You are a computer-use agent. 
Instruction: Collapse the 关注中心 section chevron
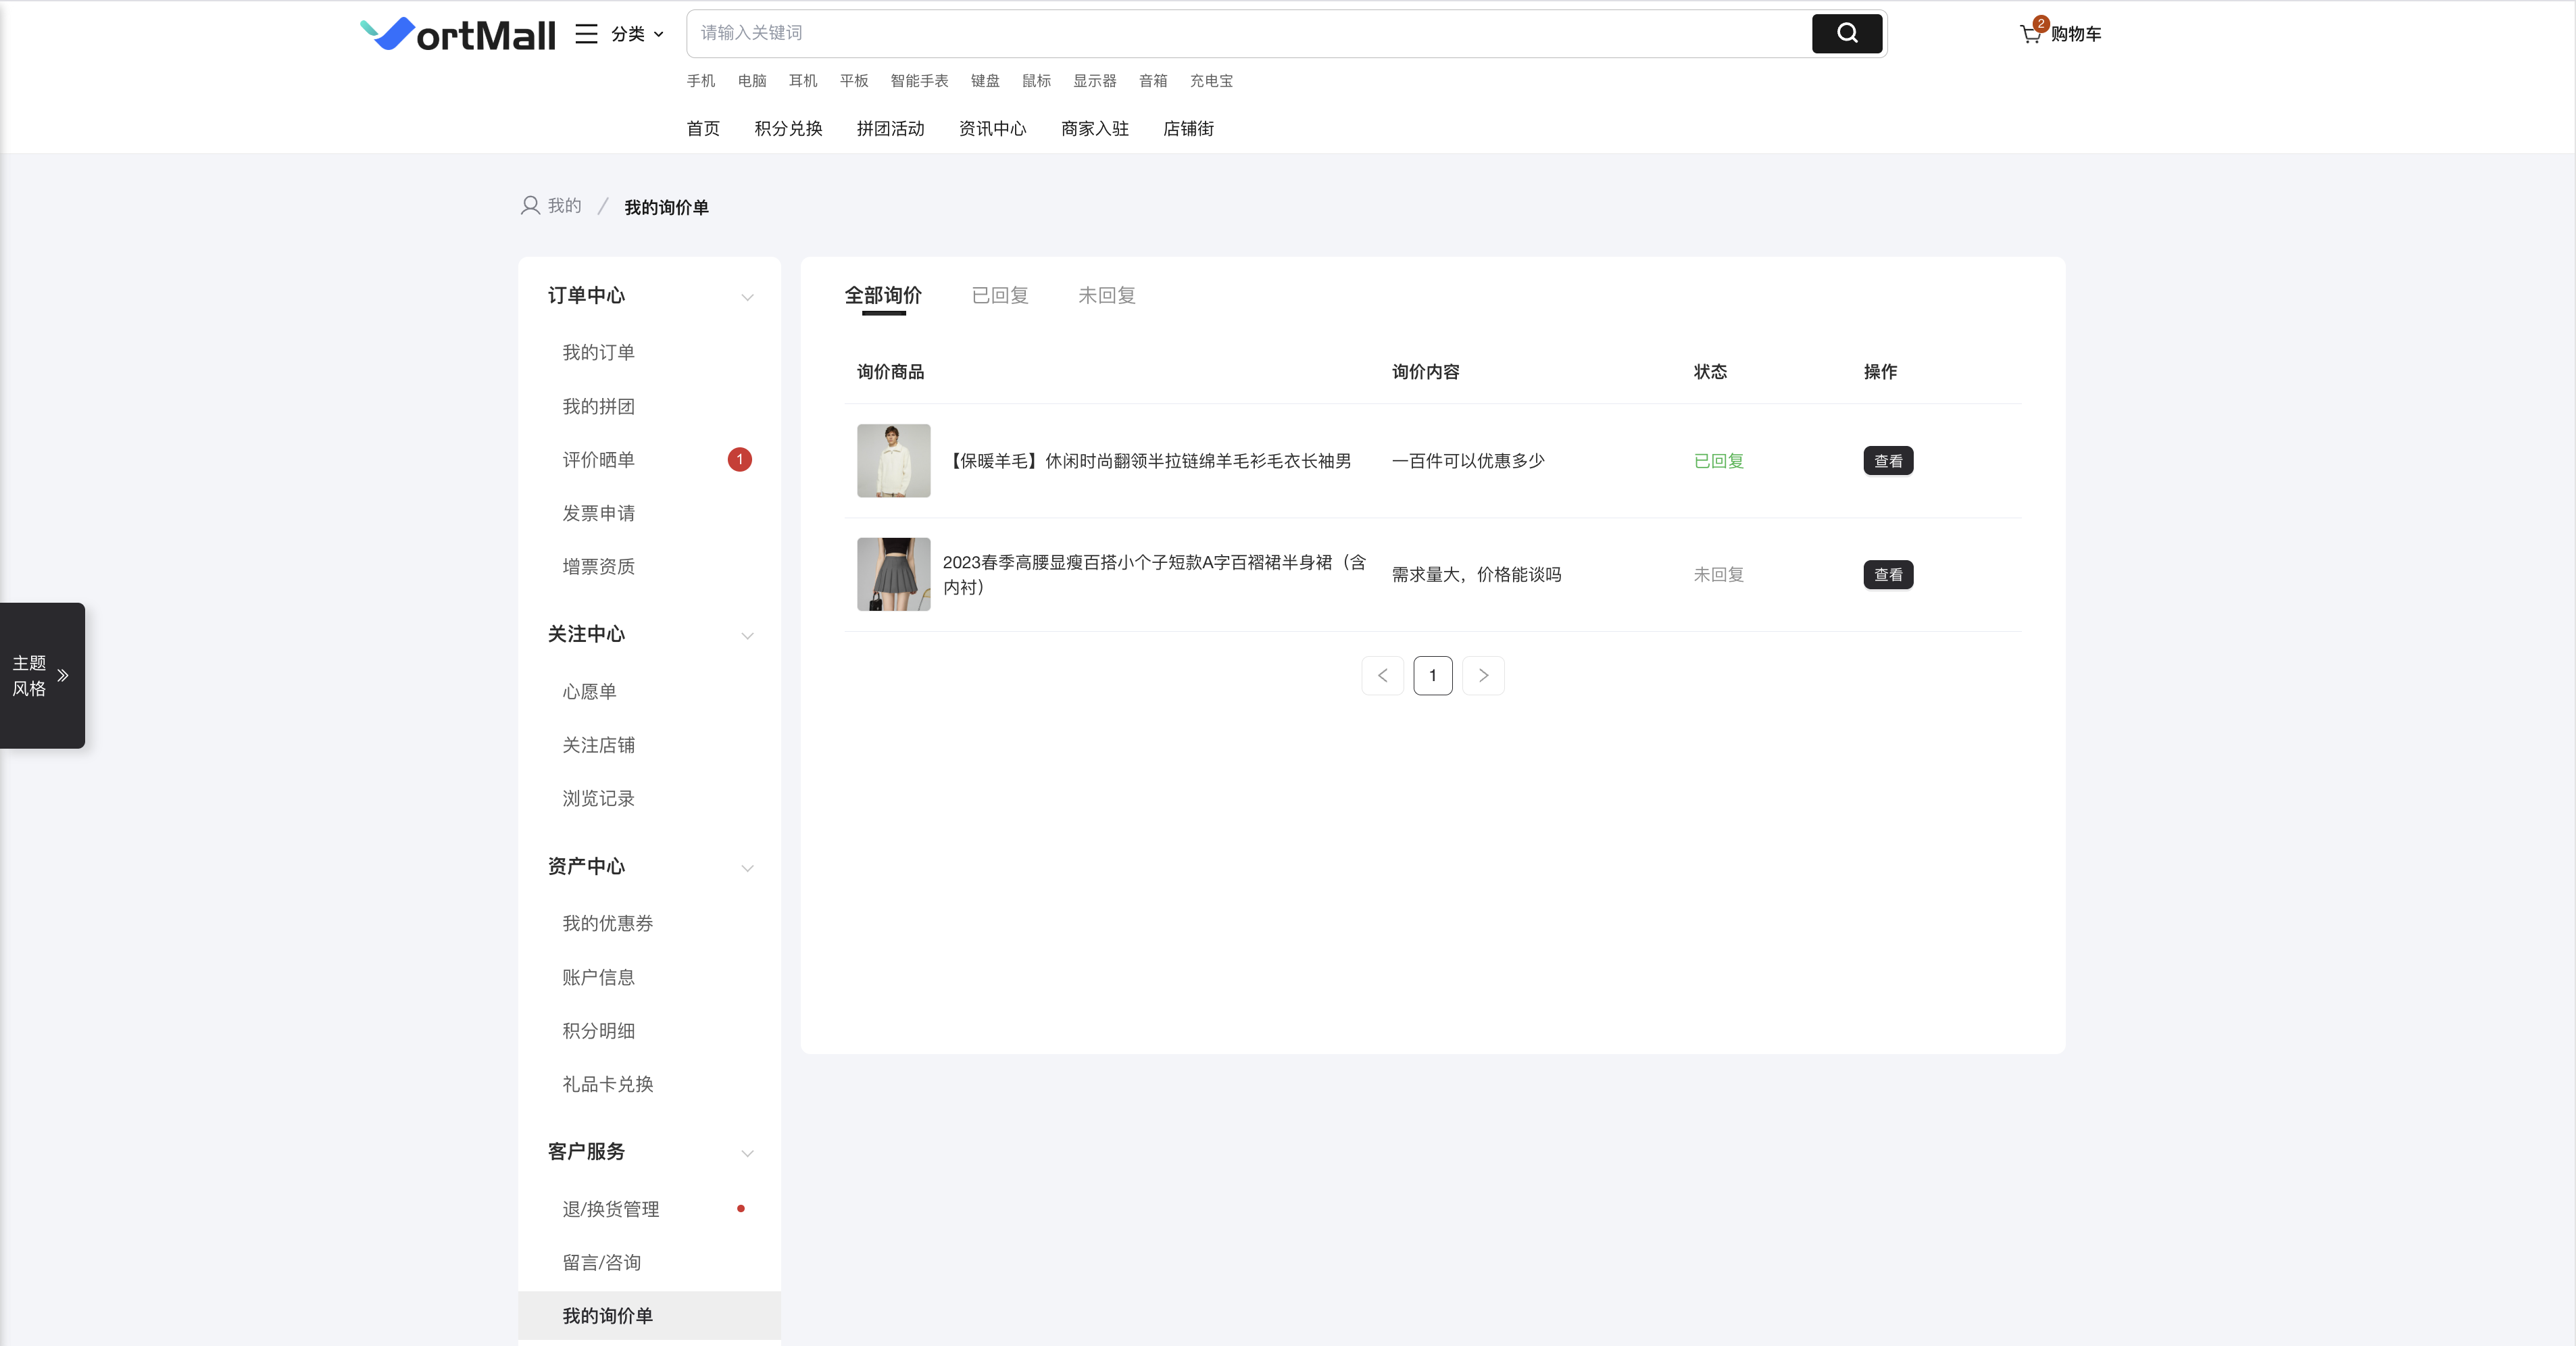click(x=747, y=636)
